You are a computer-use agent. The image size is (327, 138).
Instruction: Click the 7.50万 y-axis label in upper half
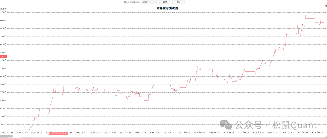[x=4, y=37]
